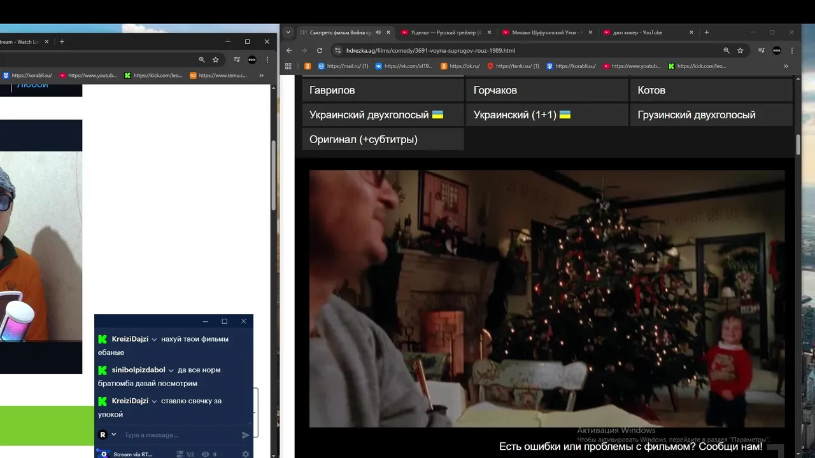Select Украинский двухголосый translation
The image size is (815, 458).
pyautogui.click(x=383, y=114)
